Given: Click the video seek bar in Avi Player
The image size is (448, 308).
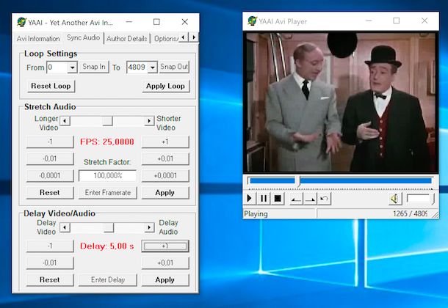Looking at the screenshot, I should click(340, 181).
